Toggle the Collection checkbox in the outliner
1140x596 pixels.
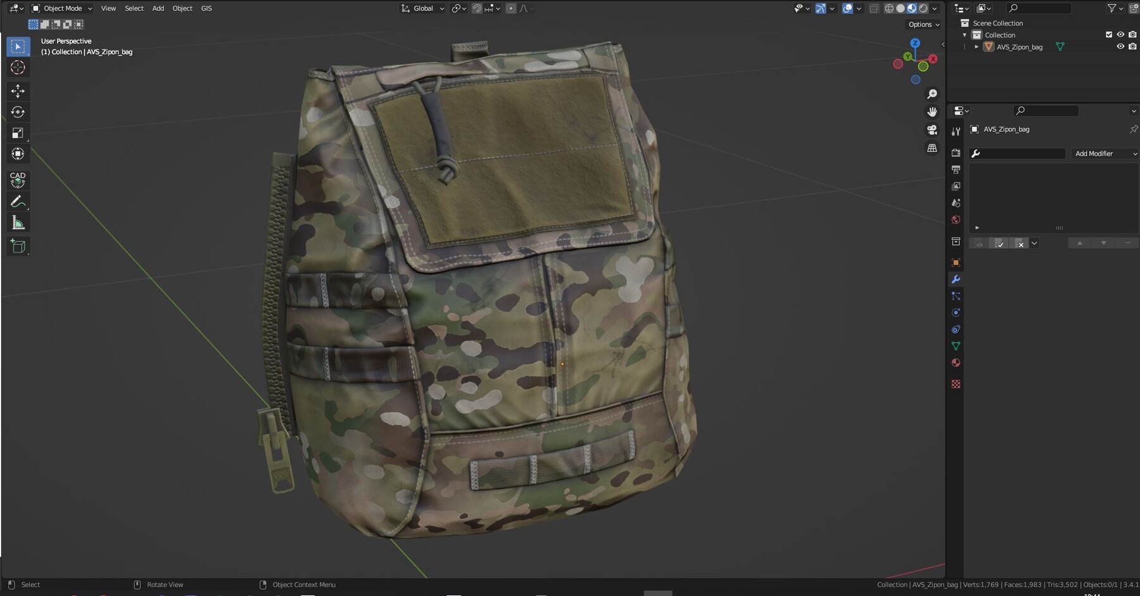tap(1109, 35)
